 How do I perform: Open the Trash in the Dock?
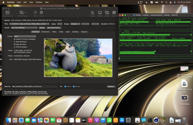184,120
